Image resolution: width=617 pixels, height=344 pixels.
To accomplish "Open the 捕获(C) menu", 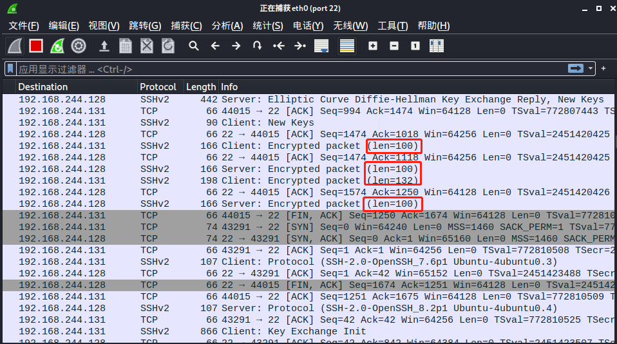I will tap(186, 26).
